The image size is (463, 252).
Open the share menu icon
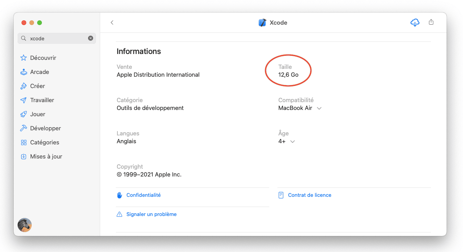coord(431,22)
